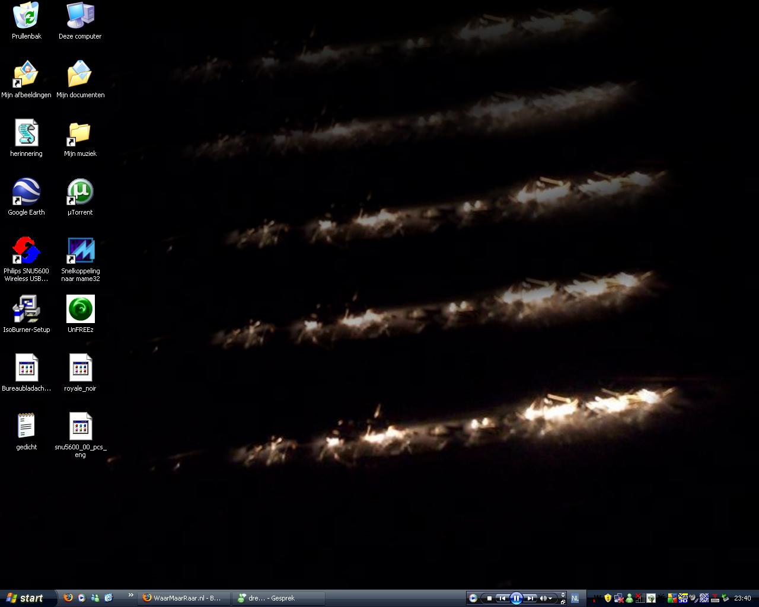Screen dimensions: 759x607
Task: Select the herinnering script file
Action: (26, 138)
